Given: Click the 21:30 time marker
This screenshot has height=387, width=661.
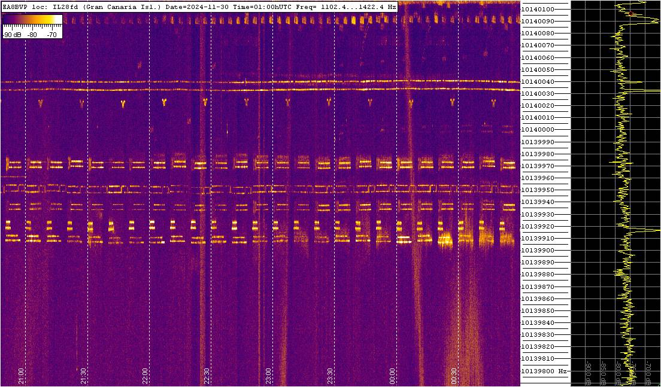Looking at the screenshot, I should point(83,377).
